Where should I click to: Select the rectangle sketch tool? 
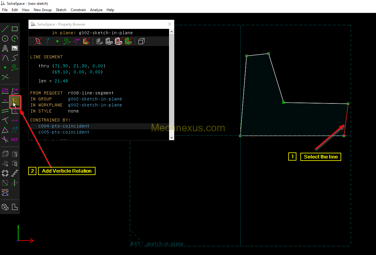tap(15, 29)
